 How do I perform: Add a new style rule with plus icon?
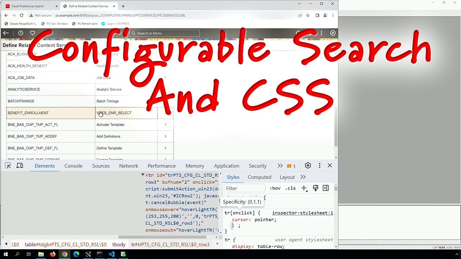click(x=304, y=188)
